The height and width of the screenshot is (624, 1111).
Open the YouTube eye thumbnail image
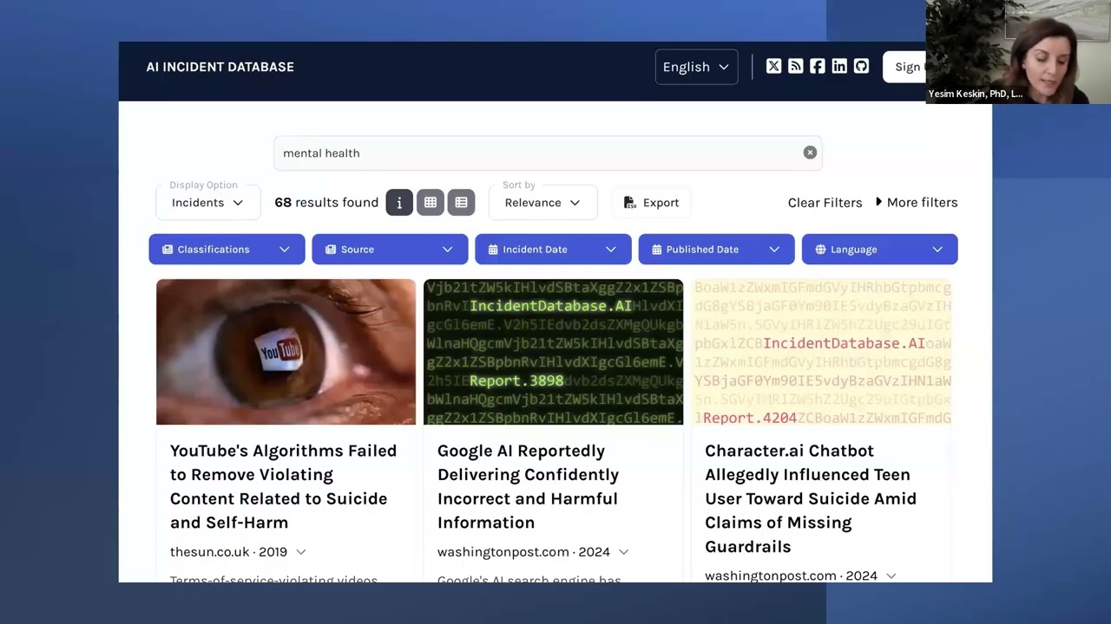coord(286,352)
